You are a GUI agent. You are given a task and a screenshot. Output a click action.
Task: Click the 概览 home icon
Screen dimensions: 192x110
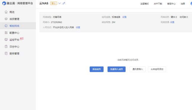point(6,12)
